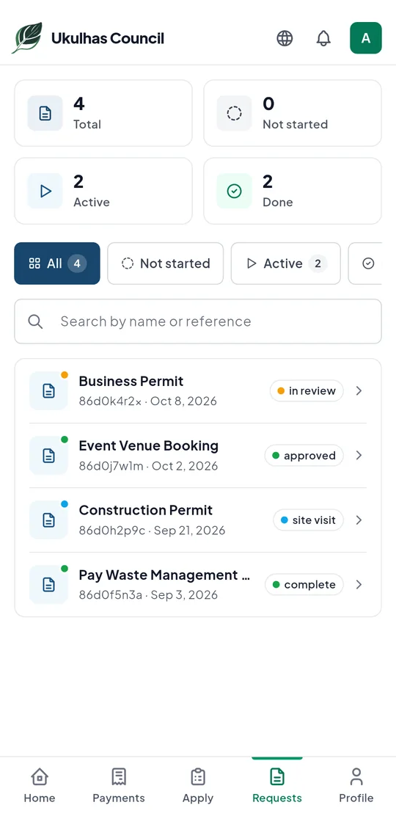Screen dimensions: 396x816
Task: Click reference 86d0k4r2x · Oct 8, 2026
Action: [x=148, y=401]
